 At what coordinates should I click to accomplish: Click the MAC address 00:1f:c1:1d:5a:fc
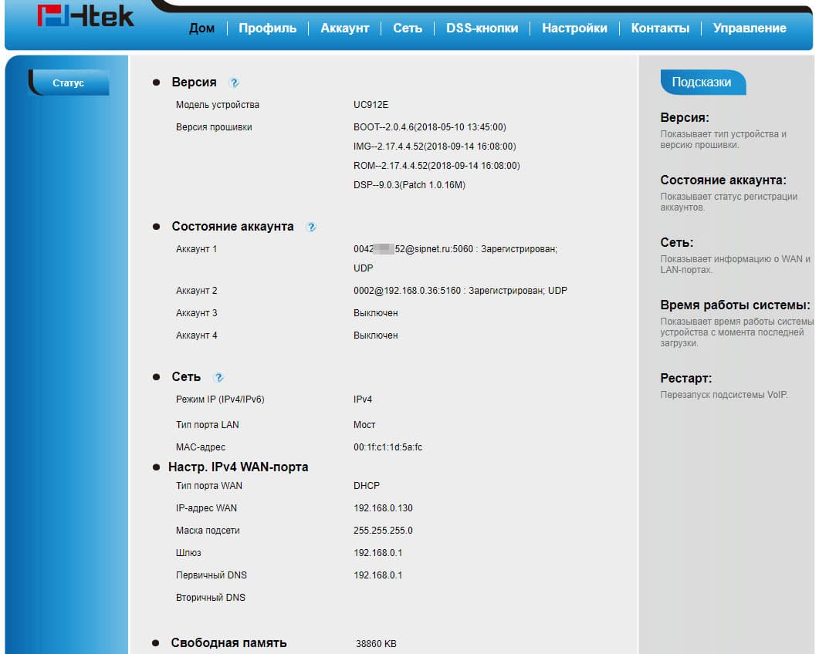point(388,447)
